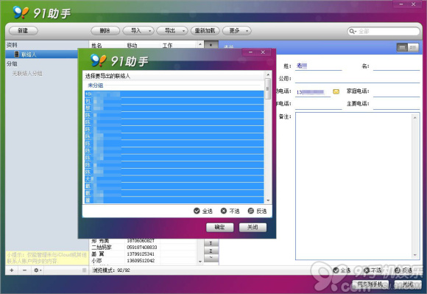427x294 pixels.
Task: Expand the 导出 export dropdown arrow
Action: (183, 31)
